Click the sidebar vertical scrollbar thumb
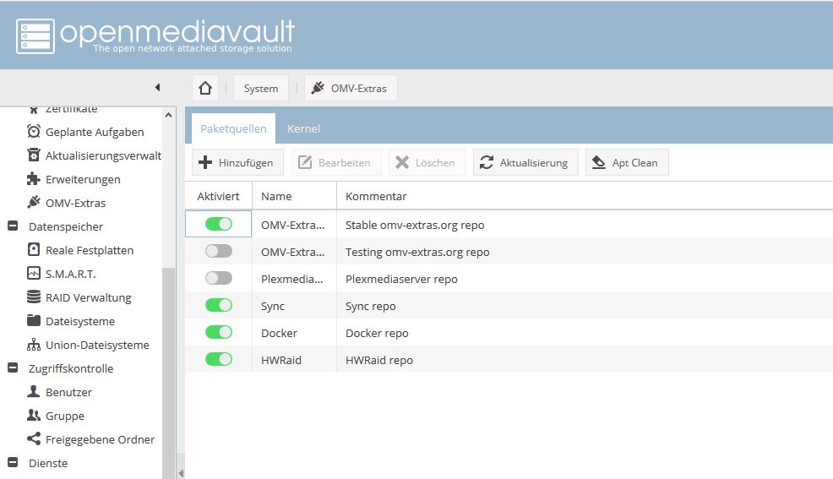This screenshot has height=479, width=833. [168, 372]
